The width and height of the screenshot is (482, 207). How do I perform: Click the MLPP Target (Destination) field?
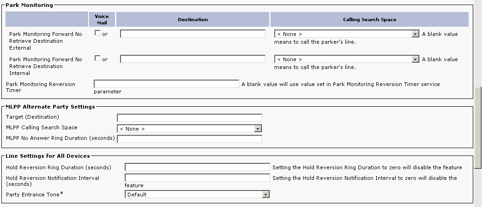point(189,118)
